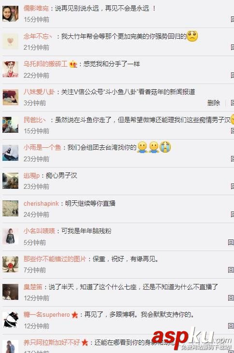The height and width of the screenshot is (353, 234).
Task: Open the 民爸比丶 profile link
Action: click(35, 120)
